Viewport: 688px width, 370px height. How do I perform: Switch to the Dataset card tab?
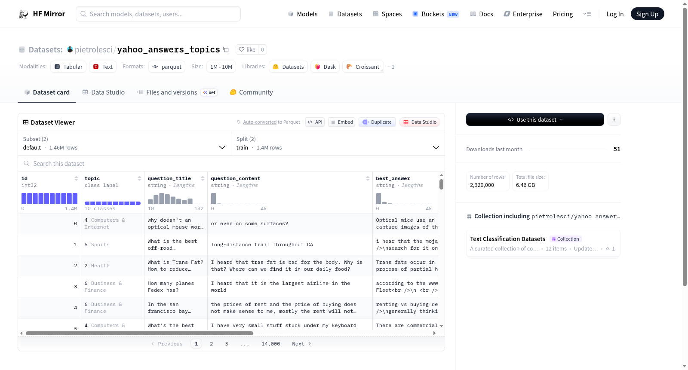click(x=46, y=92)
